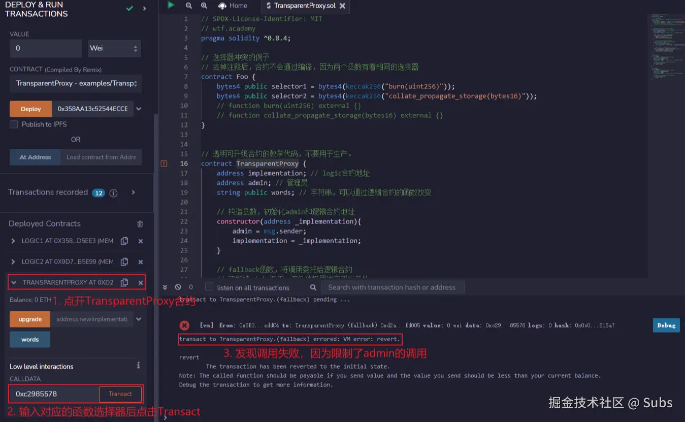Focus the CALLDATA input field
The image size is (685, 422).
coord(54,394)
